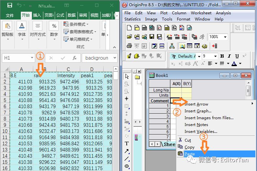Select the Screen Reader crosshair tool

(127, 99)
